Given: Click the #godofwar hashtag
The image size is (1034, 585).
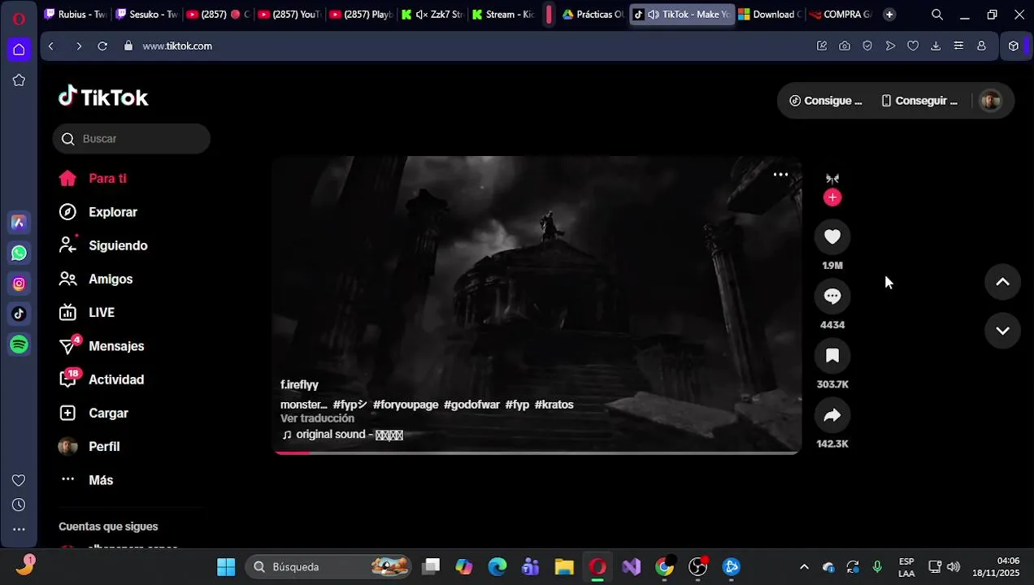Looking at the screenshot, I should 471,405.
